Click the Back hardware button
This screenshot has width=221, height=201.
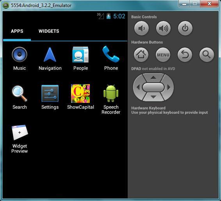[185, 55]
